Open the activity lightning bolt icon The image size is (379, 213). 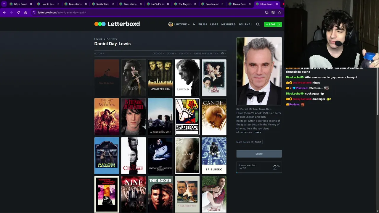[x=194, y=24]
